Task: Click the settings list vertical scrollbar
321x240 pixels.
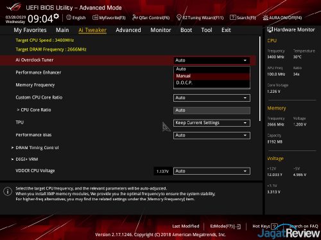Action: 260,79
